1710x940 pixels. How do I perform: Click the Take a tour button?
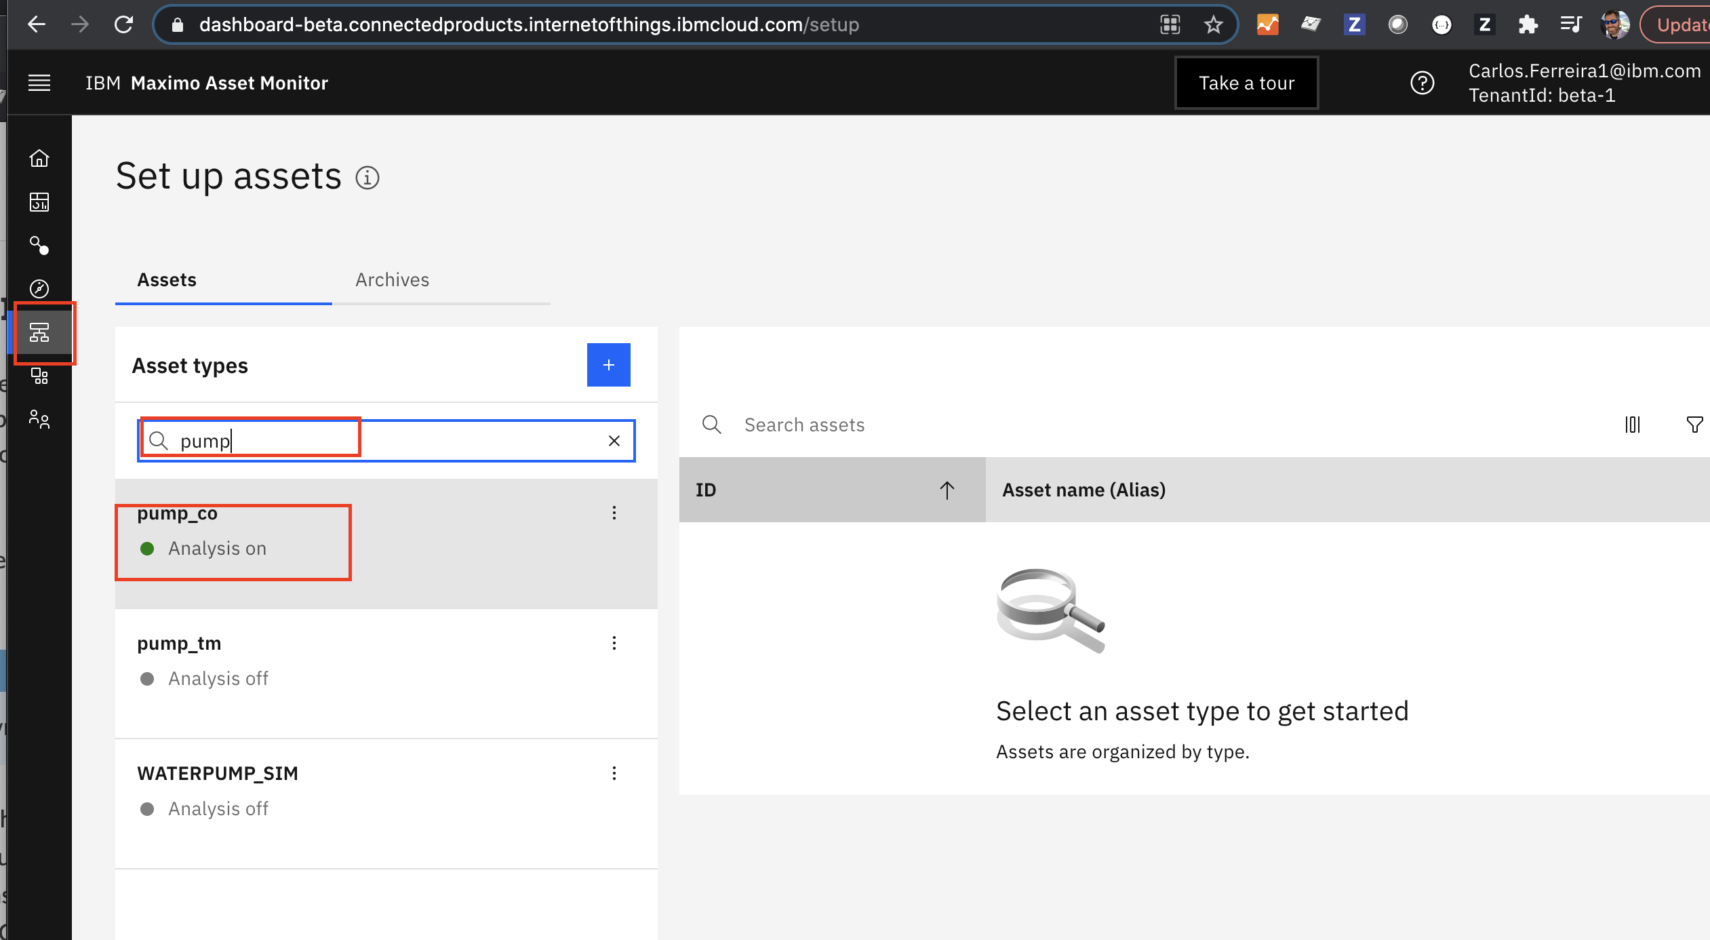(1246, 83)
